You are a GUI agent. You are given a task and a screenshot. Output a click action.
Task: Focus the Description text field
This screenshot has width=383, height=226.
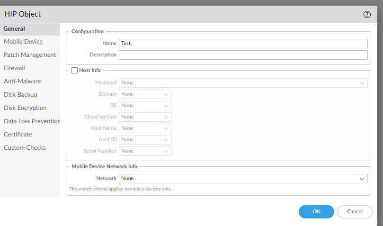[x=243, y=54]
